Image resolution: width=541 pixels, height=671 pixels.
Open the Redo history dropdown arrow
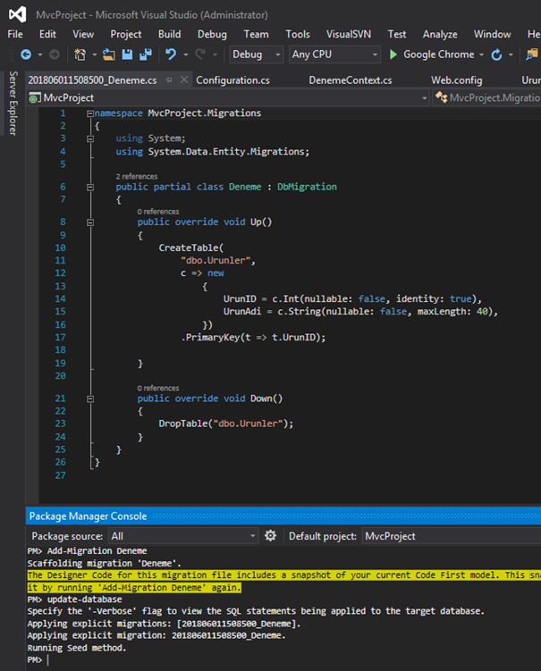point(215,55)
